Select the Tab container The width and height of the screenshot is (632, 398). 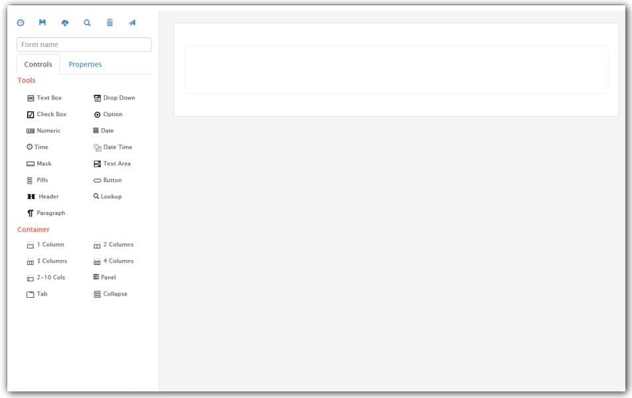[39, 294]
